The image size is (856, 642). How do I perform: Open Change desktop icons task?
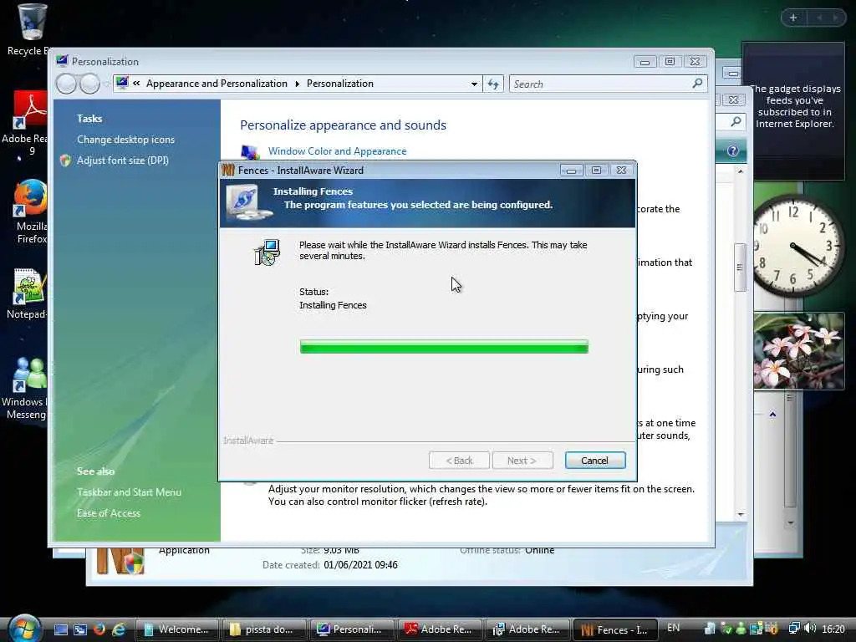[125, 140]
